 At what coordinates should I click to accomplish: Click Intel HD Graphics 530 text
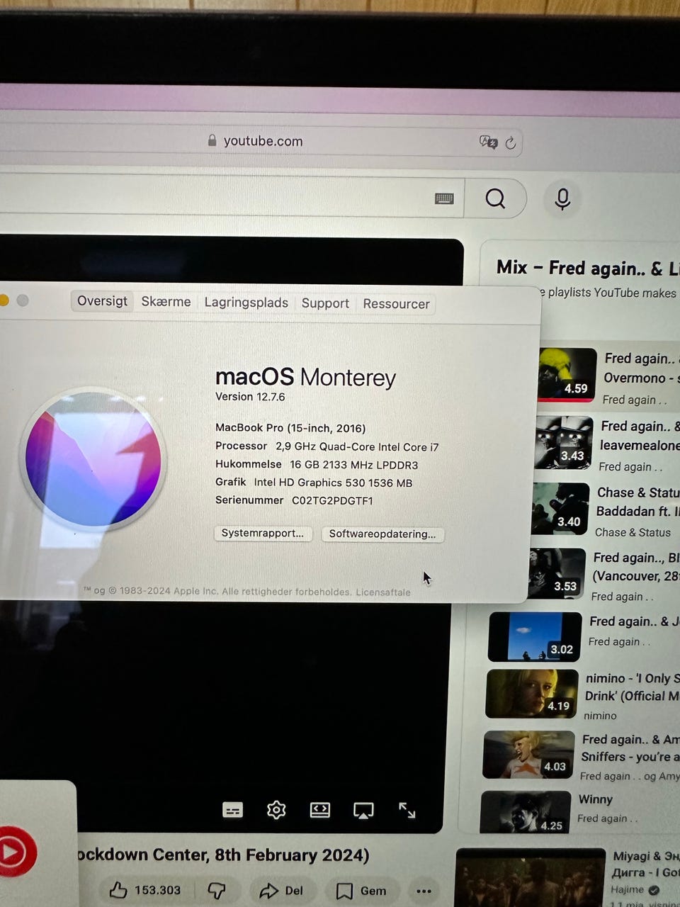333,483
